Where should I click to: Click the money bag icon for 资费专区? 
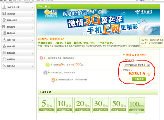click(x=4, y=46)
